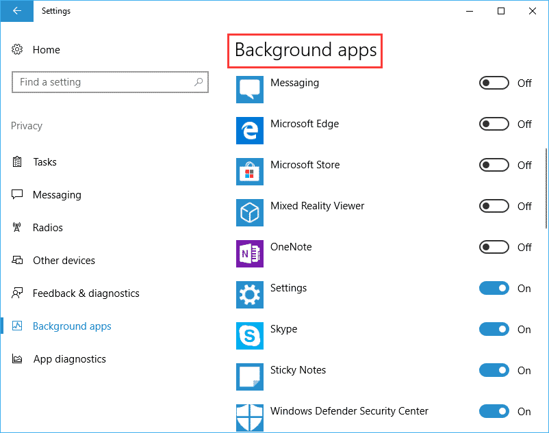Viewport: 549px width, 433px height.
Task: Click the Privacy section heading
Action: 27,126
